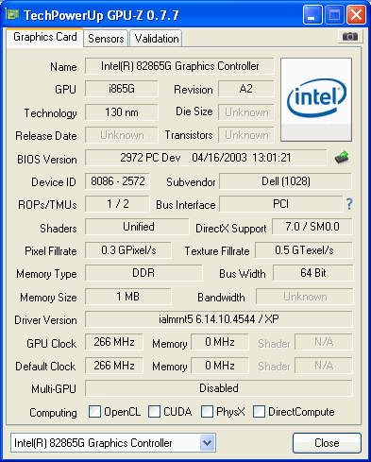Click the GPU-Z title bar icon
The image size is (371, 462).
click(12, 14)
